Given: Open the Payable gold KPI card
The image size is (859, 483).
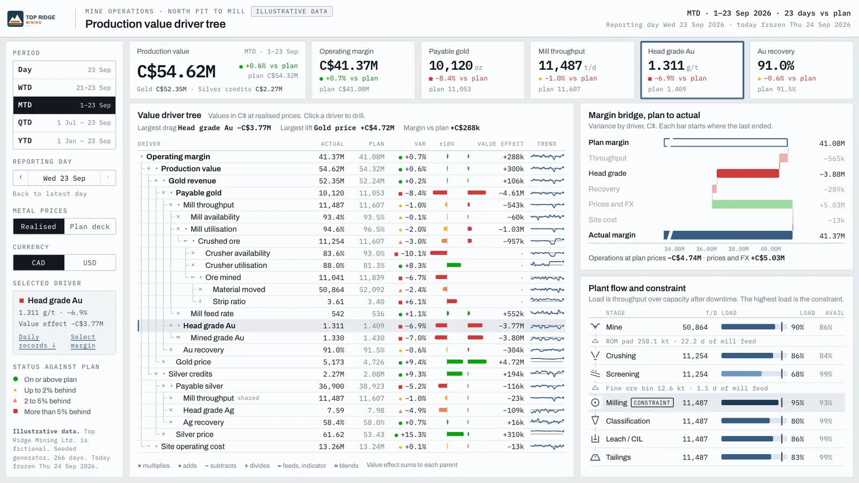Looking at the screenshot, I should click(x=472, y=70).
